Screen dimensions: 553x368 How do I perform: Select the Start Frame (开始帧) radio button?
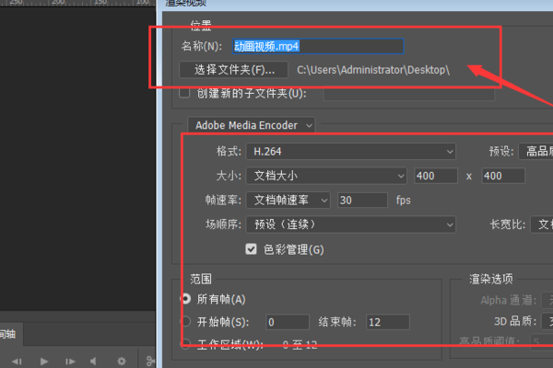185,321
